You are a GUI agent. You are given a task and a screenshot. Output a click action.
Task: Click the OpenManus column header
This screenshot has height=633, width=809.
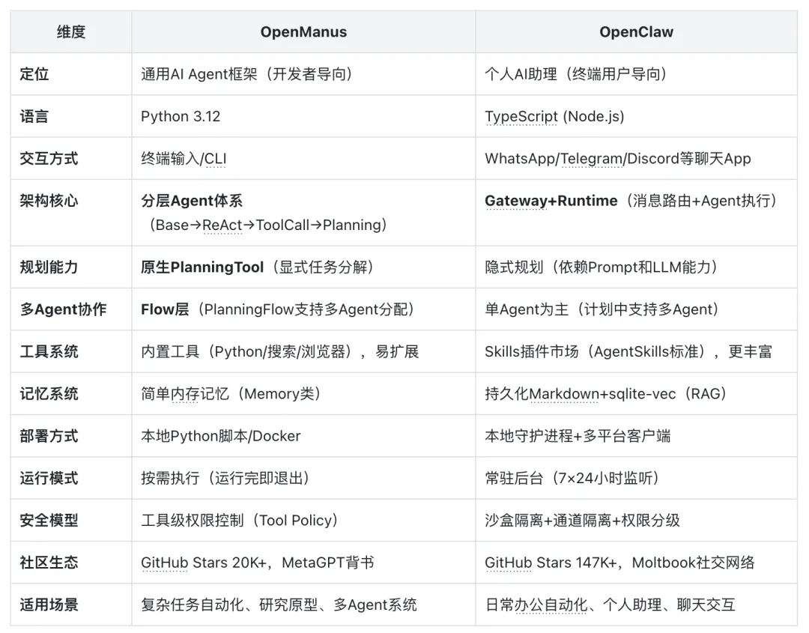click(303, 31)
